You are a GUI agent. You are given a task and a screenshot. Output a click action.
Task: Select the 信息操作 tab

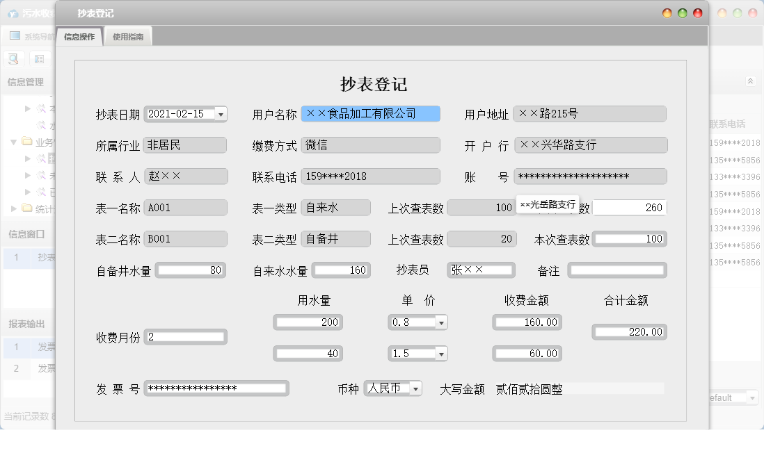[79, 36]
